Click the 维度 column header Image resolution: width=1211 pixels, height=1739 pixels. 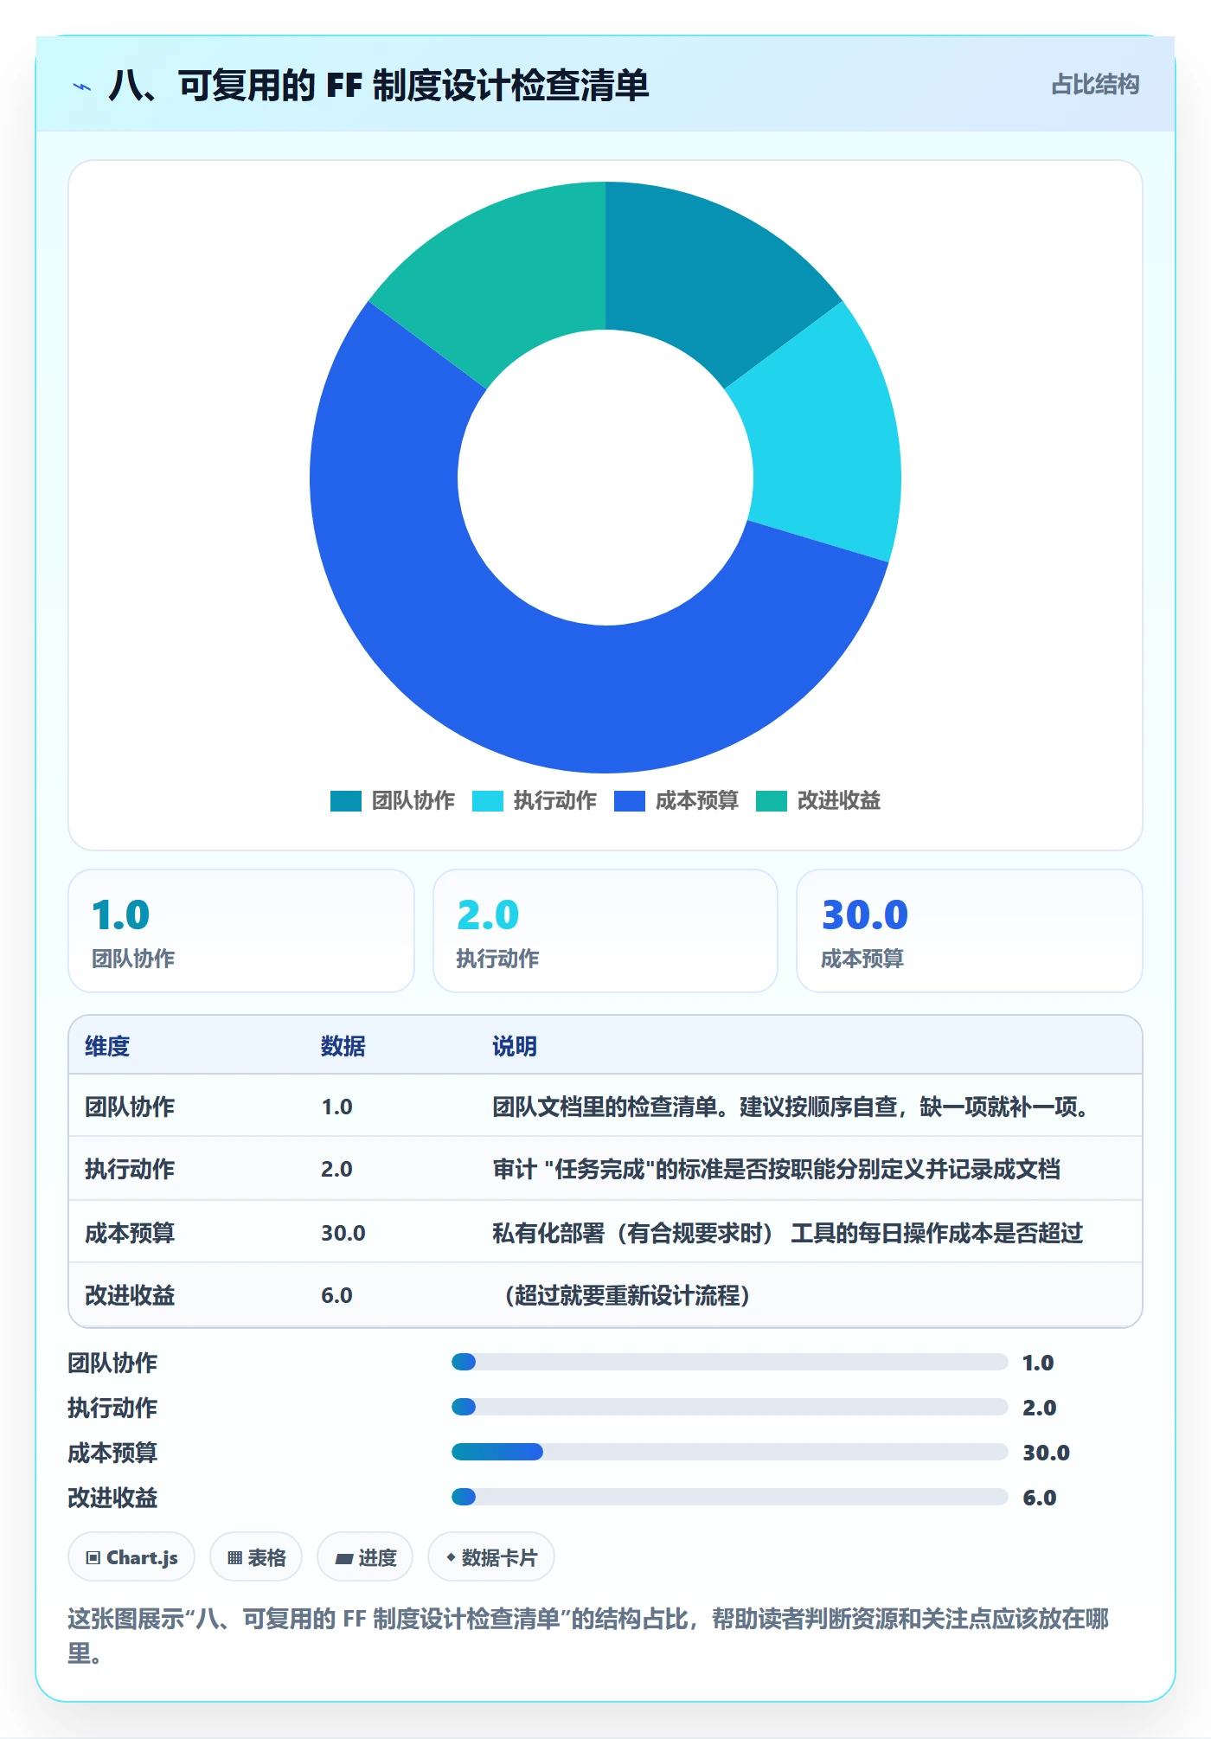point(107,1046)
